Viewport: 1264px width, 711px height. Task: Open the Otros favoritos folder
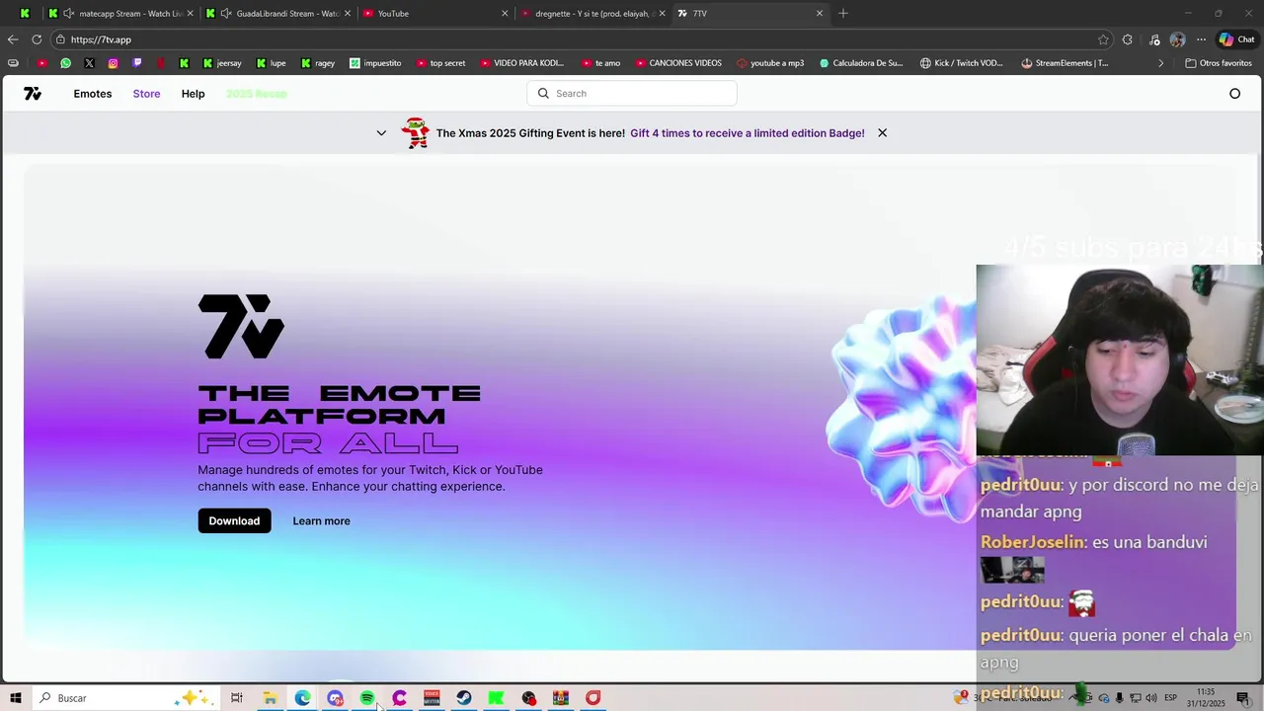click(x=1219, y=63)
